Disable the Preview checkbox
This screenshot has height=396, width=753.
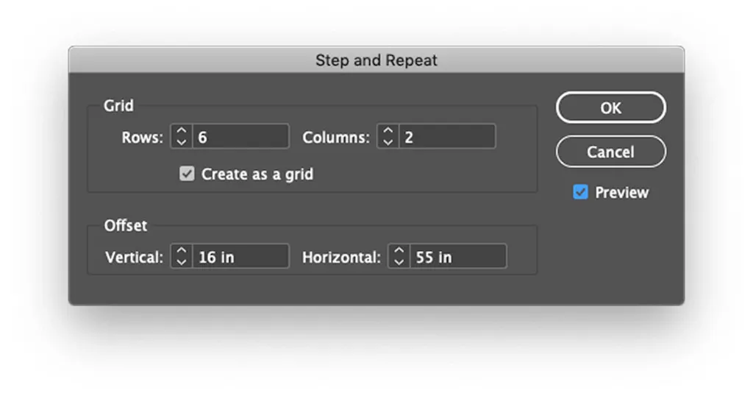tap(581, 192)
